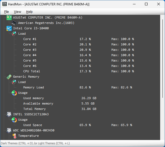Screen dimensions: 165x147
Task: Select the Load node under Generic Memory
Action: [x=22, y=82]
